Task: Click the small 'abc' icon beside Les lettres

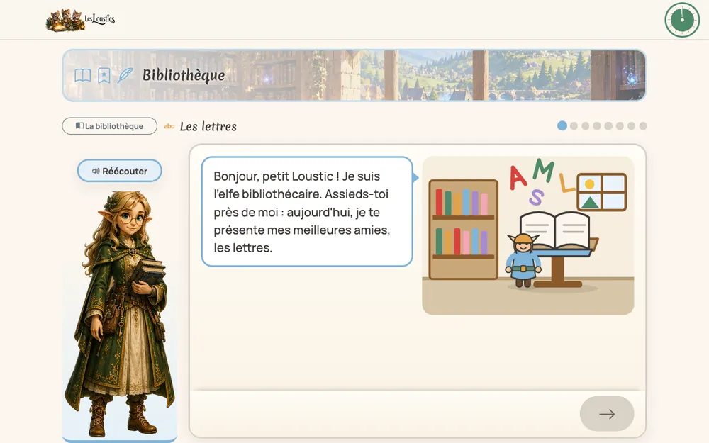Action: [x=169, y=127]
